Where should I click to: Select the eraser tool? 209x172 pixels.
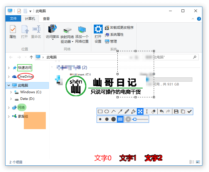[x=153, y=111]
